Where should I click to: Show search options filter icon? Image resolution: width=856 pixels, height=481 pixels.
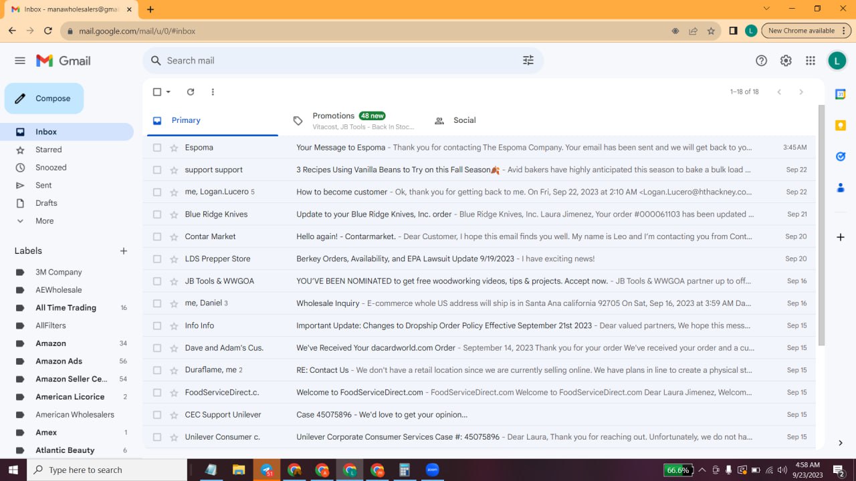pos(528,61)
